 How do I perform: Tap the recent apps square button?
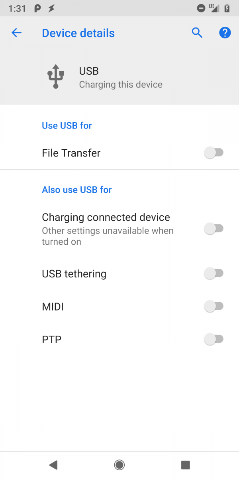184,465
